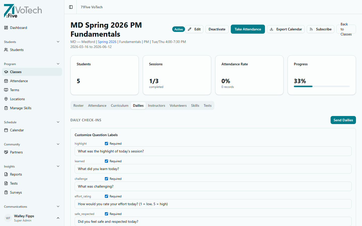Click the Take Attendance button
Viewport: 362px width, 226px height.
(x=248, y=29)
